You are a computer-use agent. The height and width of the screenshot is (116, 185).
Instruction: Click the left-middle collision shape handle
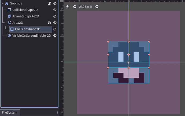click(108, 55)
